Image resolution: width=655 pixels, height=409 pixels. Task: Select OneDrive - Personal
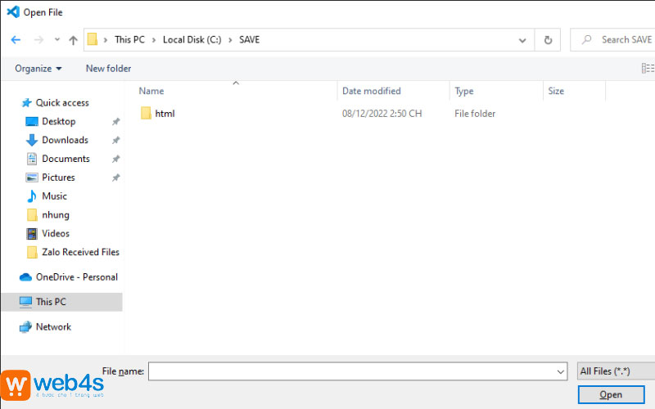coord(77,277)
